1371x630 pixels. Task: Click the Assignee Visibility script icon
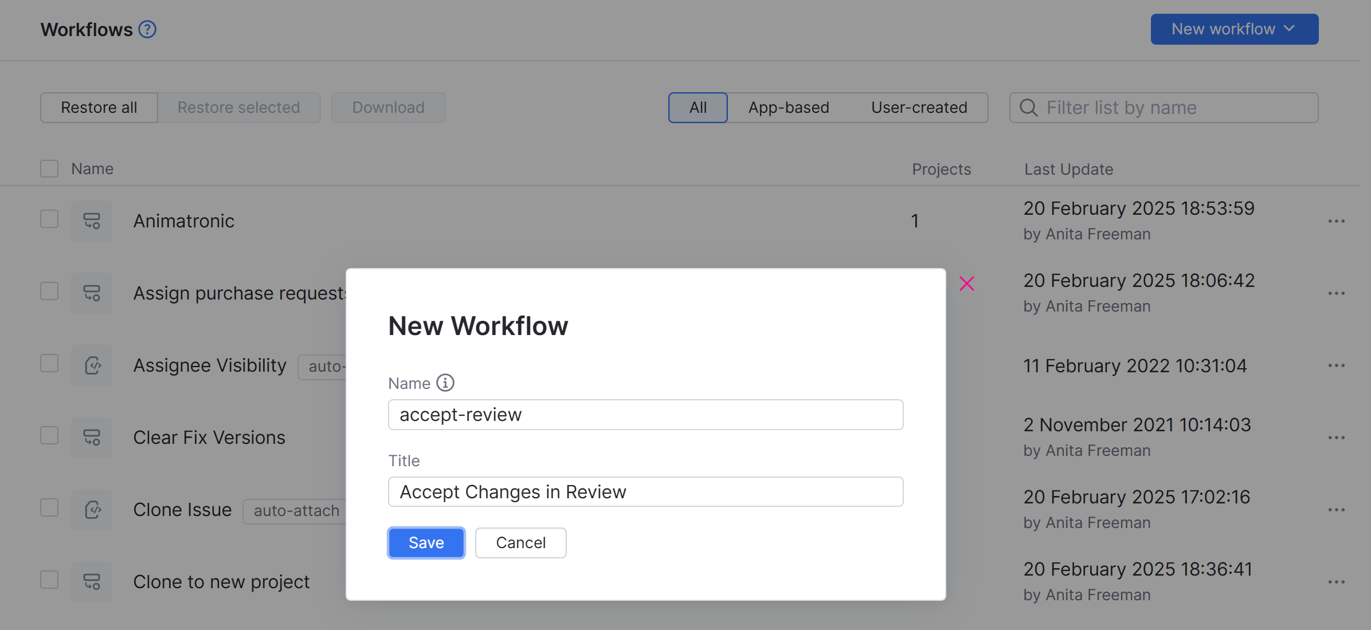point(92,365)
